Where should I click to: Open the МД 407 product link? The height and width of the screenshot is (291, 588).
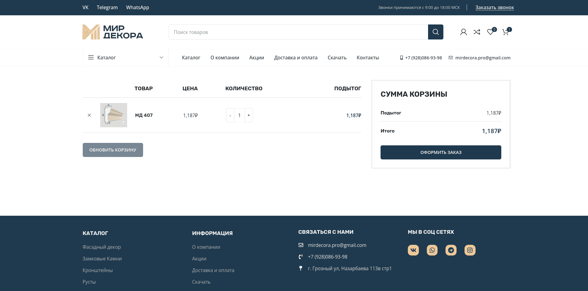point(144,115)
